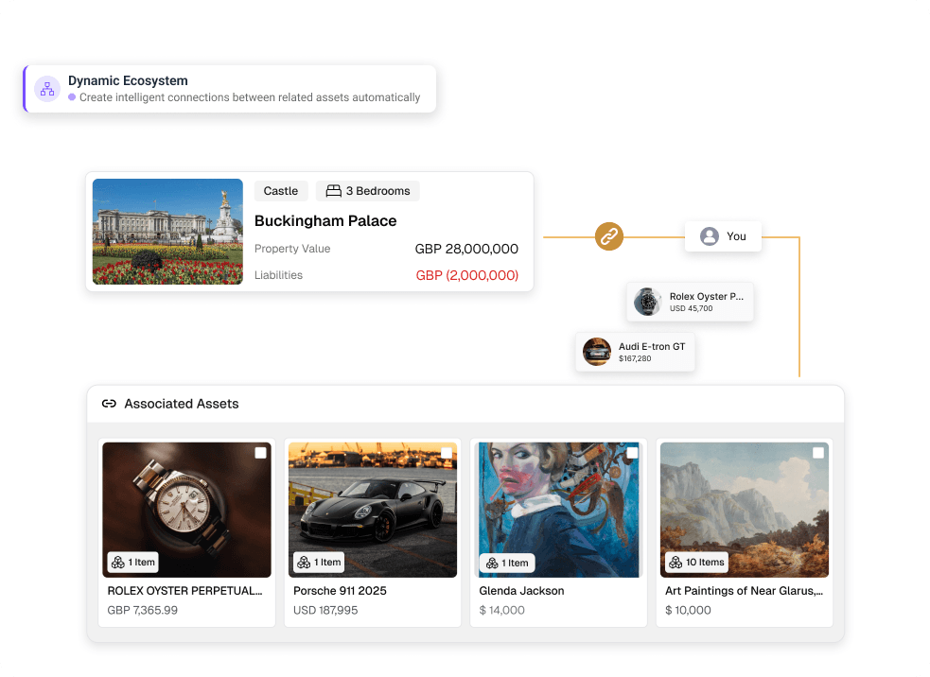
Task: Click the Castle tag on property card
Action: [281, 191]
